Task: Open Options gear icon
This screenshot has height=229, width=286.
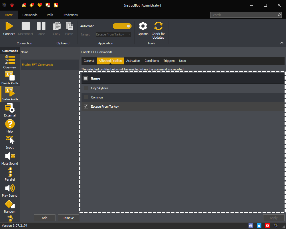Action: point(143,26)
